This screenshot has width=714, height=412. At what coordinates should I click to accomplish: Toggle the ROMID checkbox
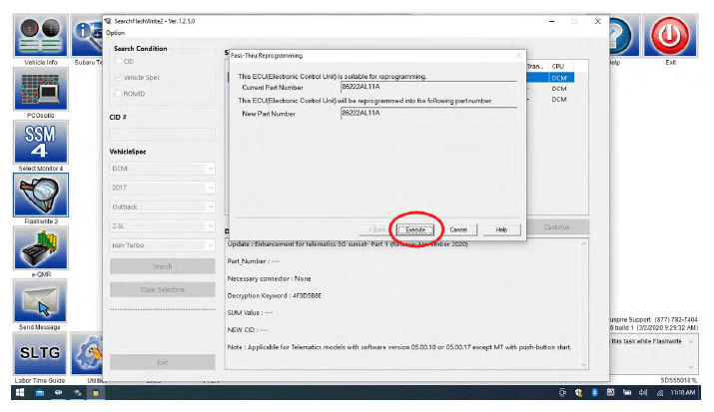(119, 93)
